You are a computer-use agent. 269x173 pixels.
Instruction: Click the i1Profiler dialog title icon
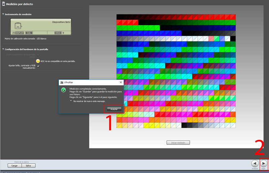(x=62, y=82)
